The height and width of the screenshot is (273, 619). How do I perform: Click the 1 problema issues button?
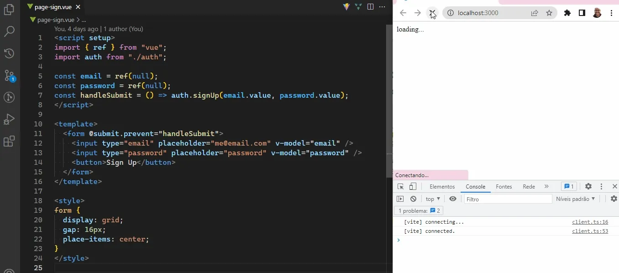point(418,210)
